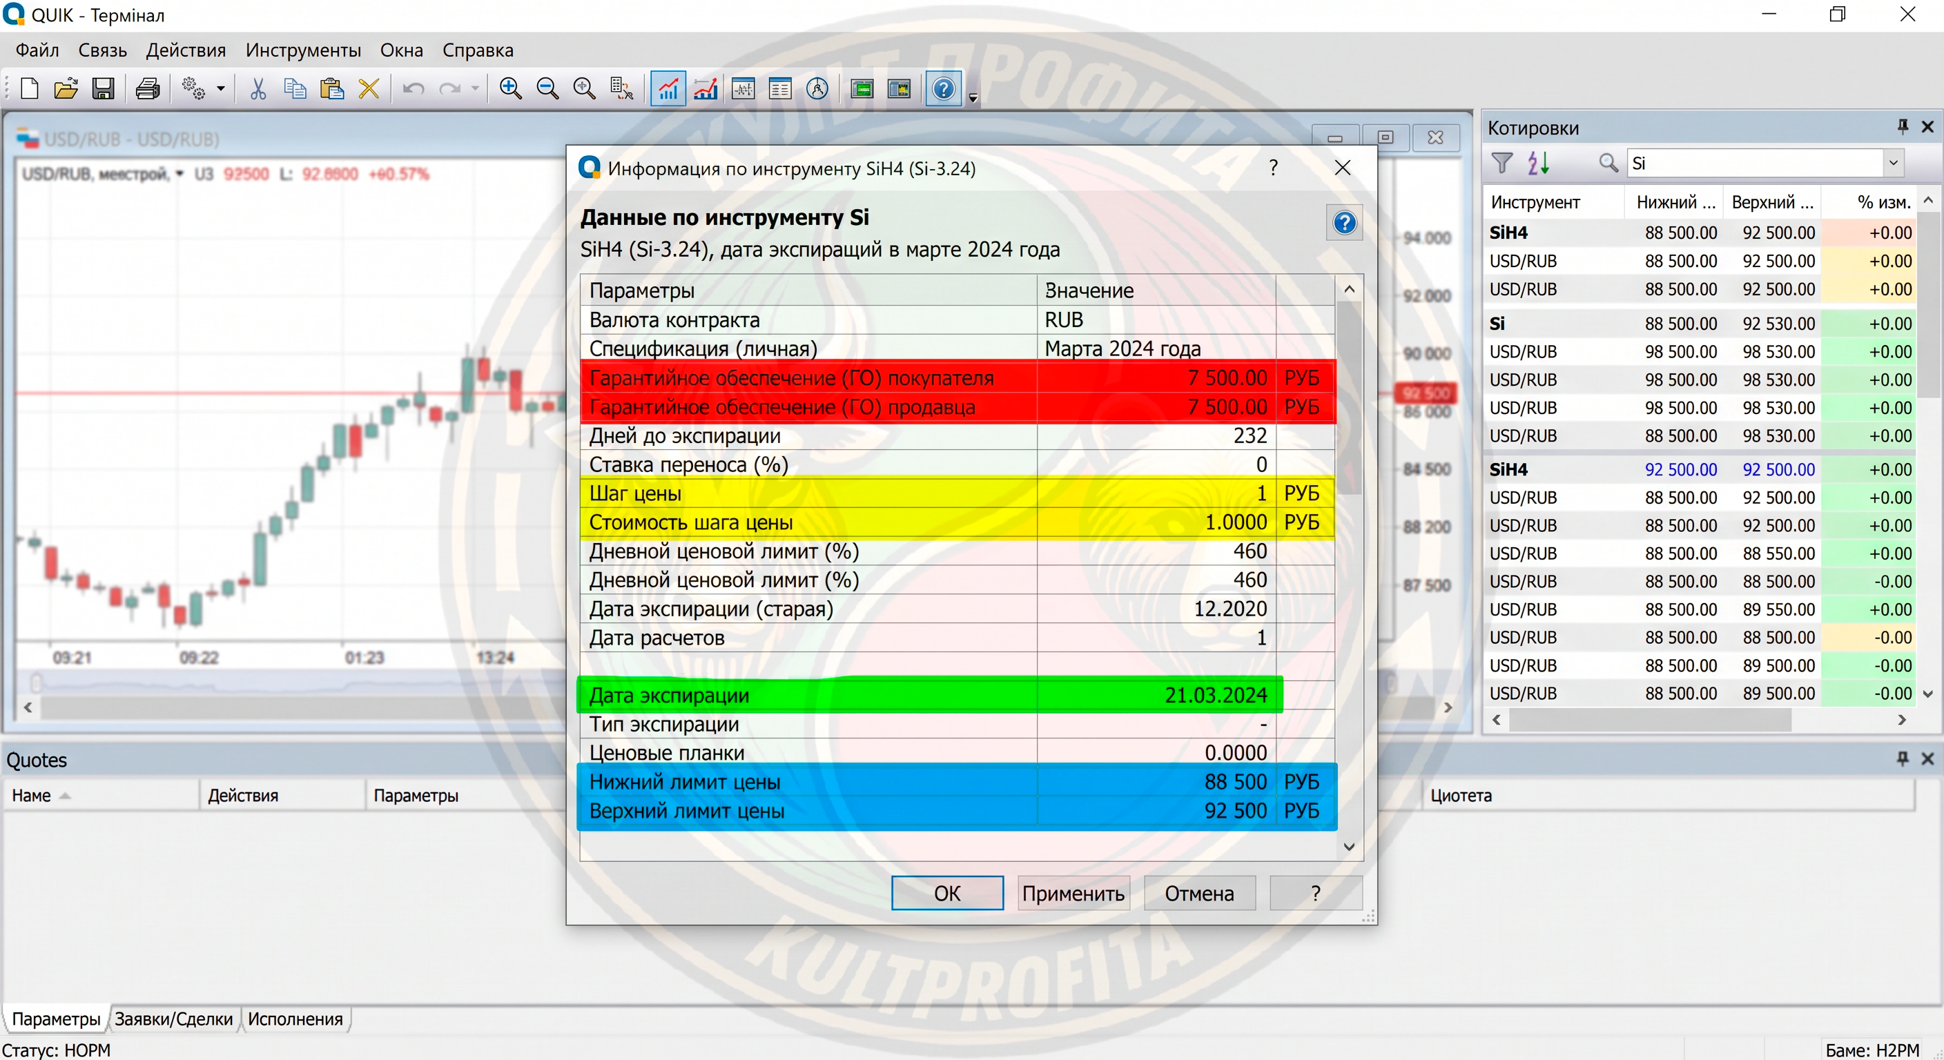This screenshot has width=1944, height=1060.
Task: Open a file using the folder icon
Action: pos(66,89)
